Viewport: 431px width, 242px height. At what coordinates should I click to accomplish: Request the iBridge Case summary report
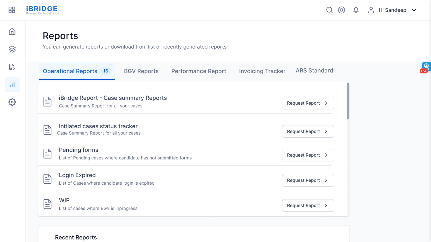(308, 103)
